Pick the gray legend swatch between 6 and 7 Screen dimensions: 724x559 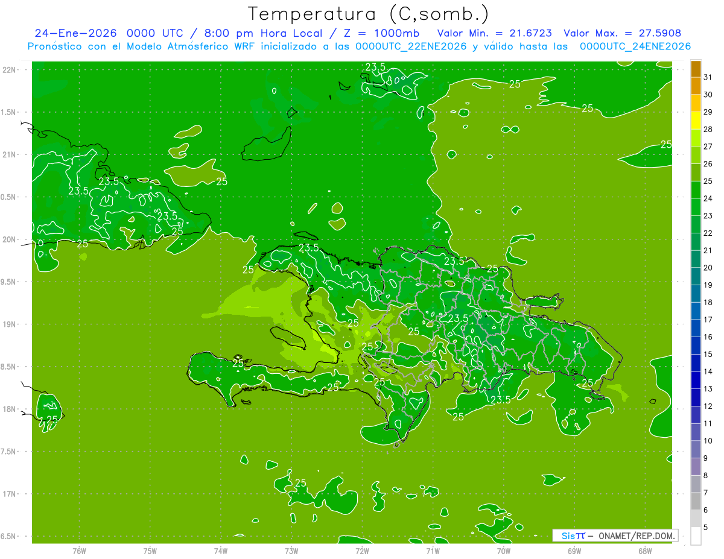696,502
